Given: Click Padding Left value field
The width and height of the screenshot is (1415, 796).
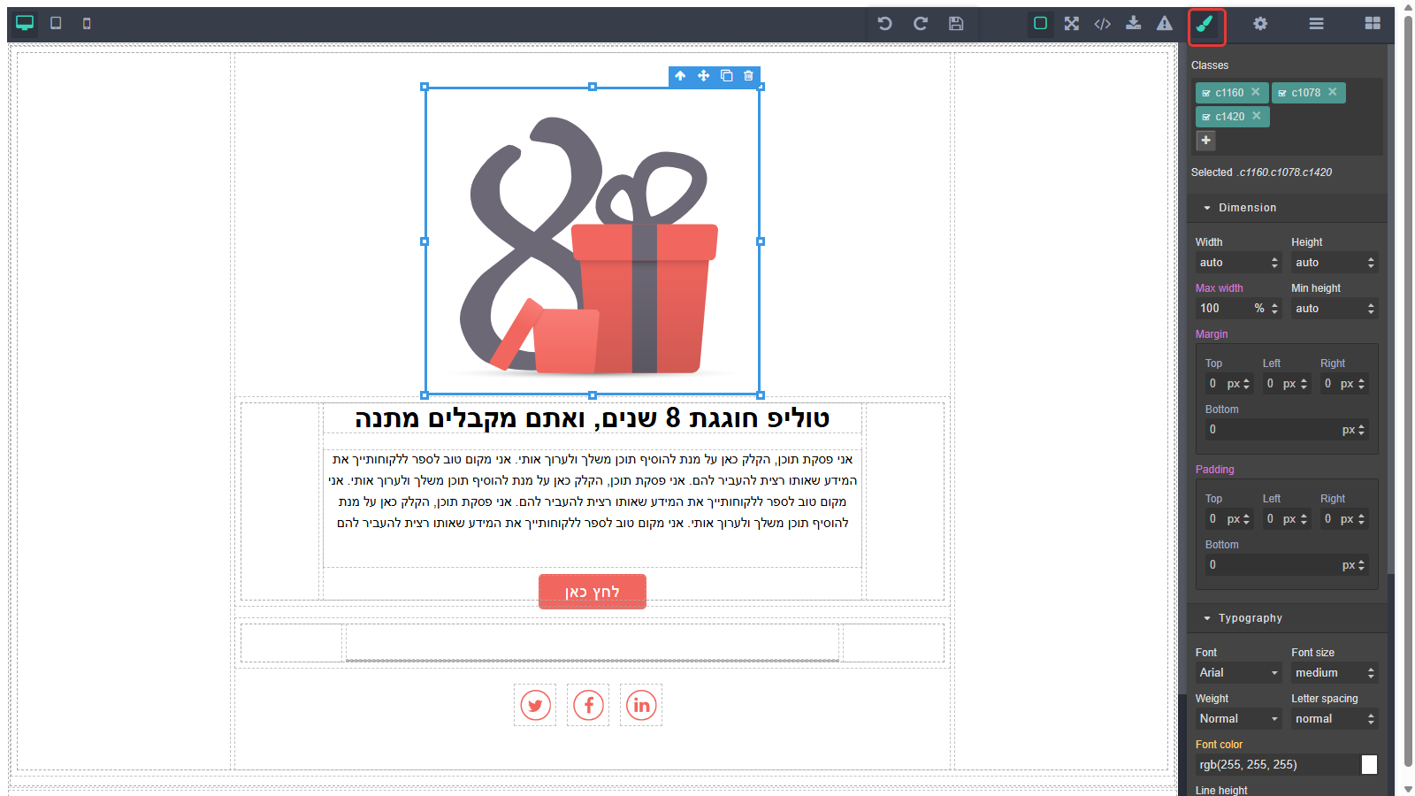Looking at the screenshot, I should pos(1272,519).
